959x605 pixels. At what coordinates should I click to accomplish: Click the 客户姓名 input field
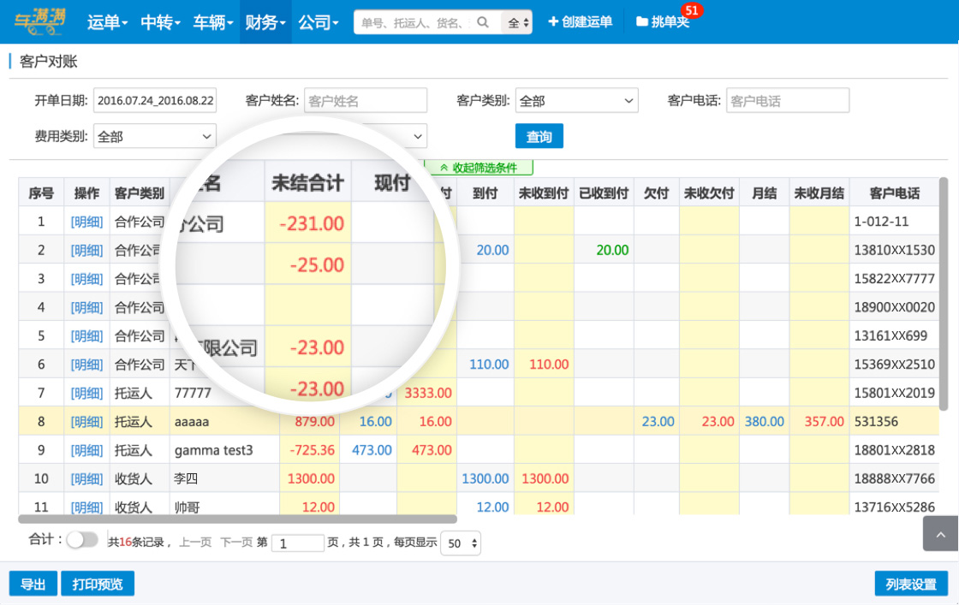point(366,101)
